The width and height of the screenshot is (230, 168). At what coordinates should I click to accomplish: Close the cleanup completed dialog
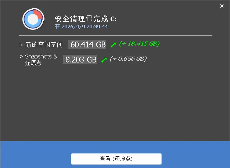click(222, 6)
